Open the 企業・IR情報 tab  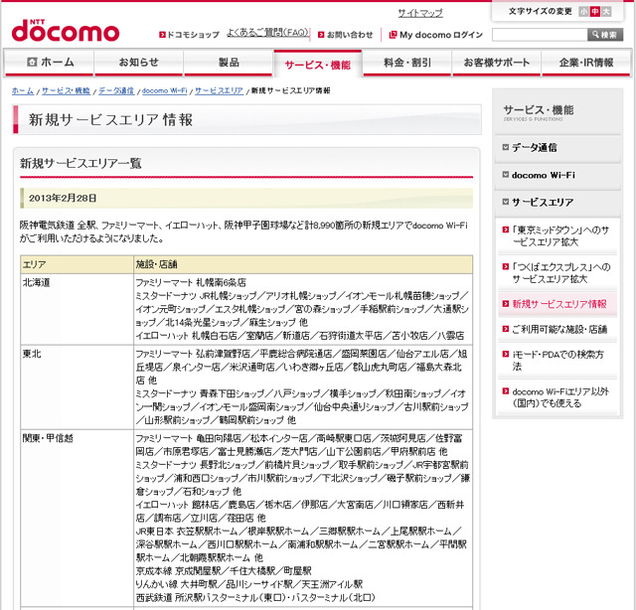tap(586, 63)
